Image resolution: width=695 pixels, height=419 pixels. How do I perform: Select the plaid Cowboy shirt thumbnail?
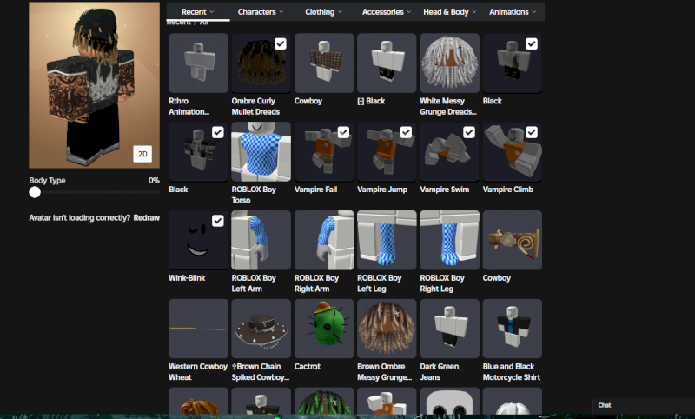tap(324, 63)
